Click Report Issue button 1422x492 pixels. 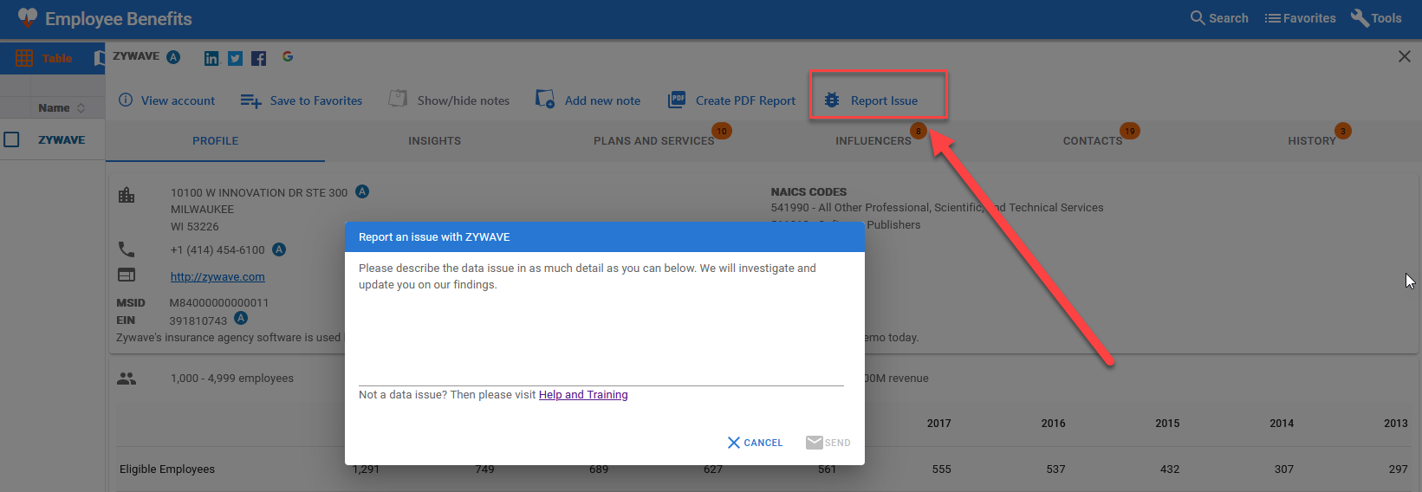[871, 100]
